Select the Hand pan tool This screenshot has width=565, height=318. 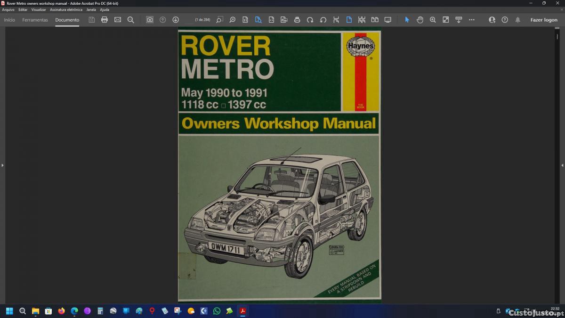tap(420, 20)
